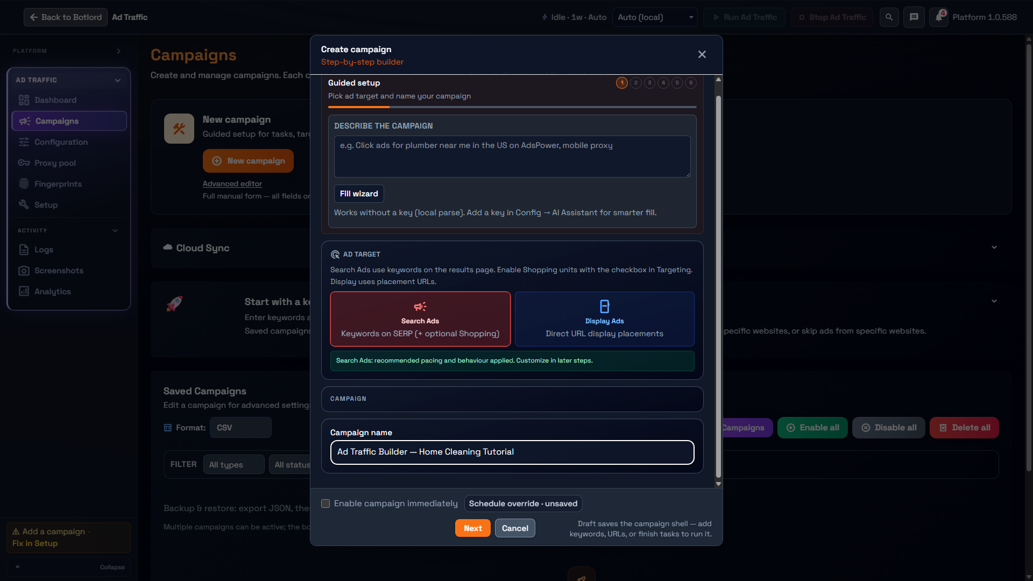This screenshot has height=581, width=1033.
Task: Open Proxy pool in the sidebar
Action: point(69,163)
